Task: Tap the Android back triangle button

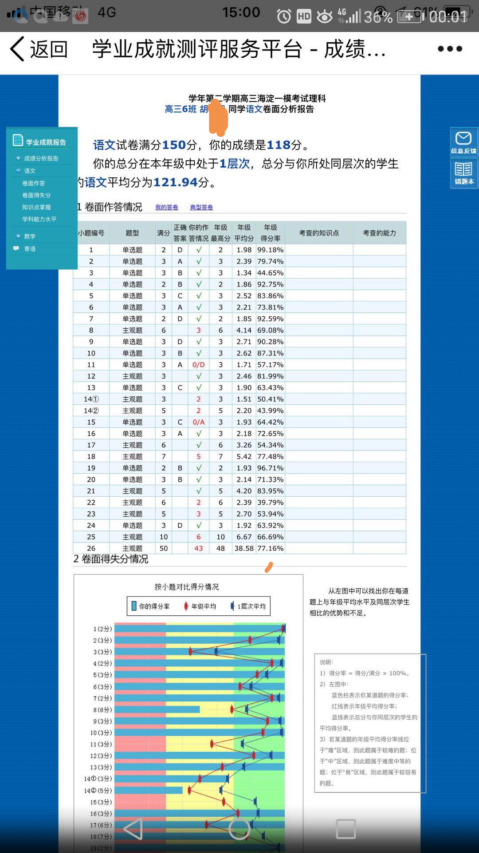Action: (133, 829)
